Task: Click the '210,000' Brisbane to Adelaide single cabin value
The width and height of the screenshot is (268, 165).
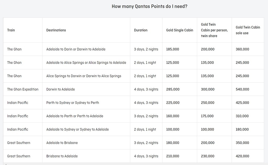Action: [173, 156]
